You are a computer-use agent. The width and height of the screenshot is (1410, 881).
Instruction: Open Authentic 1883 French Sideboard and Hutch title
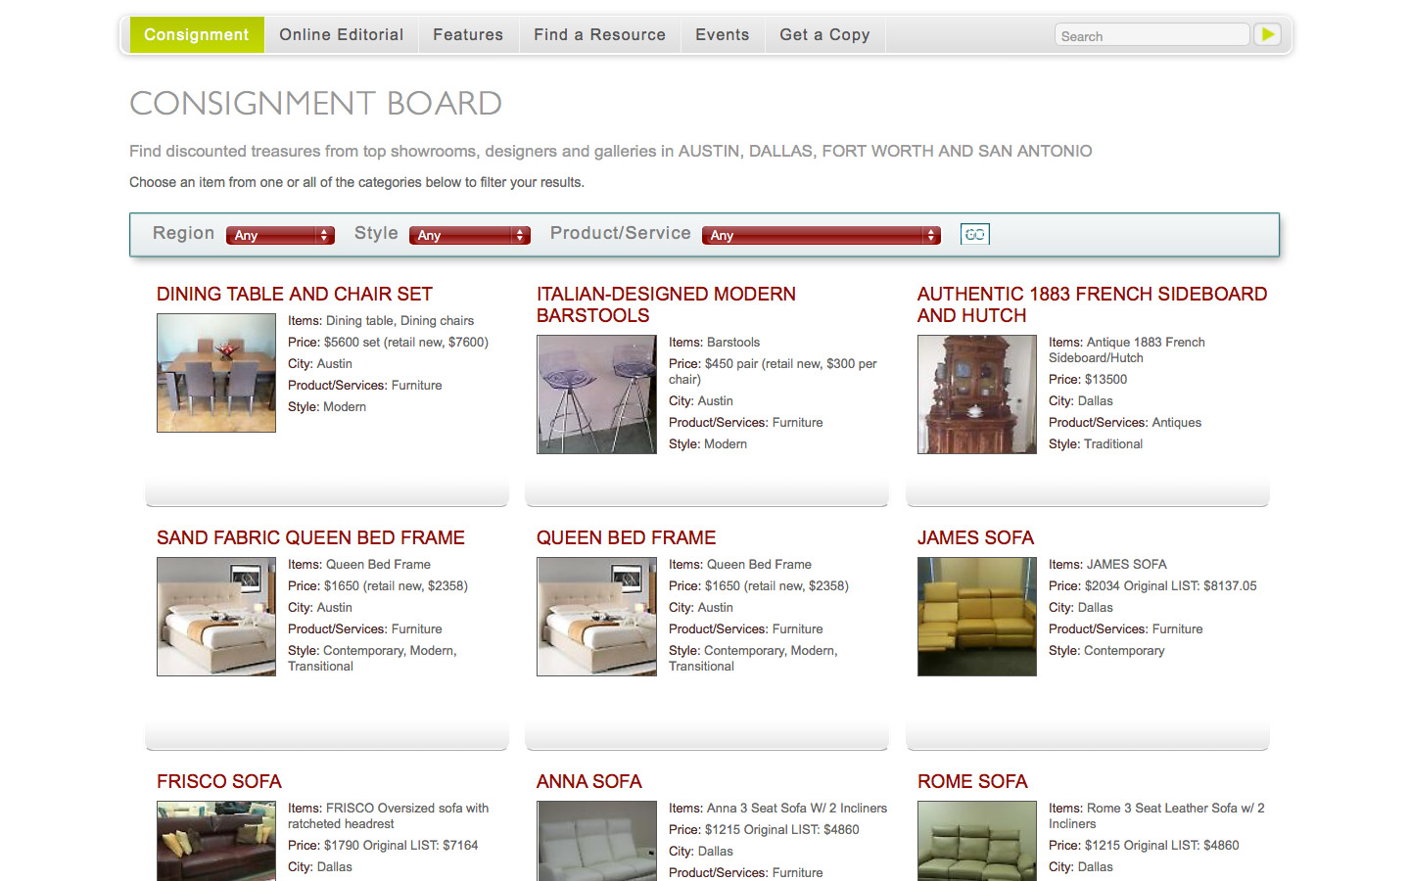coord(1092,304)
